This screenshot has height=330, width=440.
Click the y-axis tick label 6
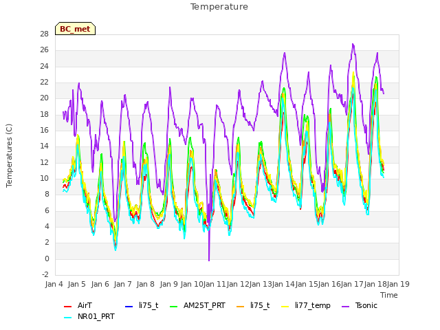[47, 210]
